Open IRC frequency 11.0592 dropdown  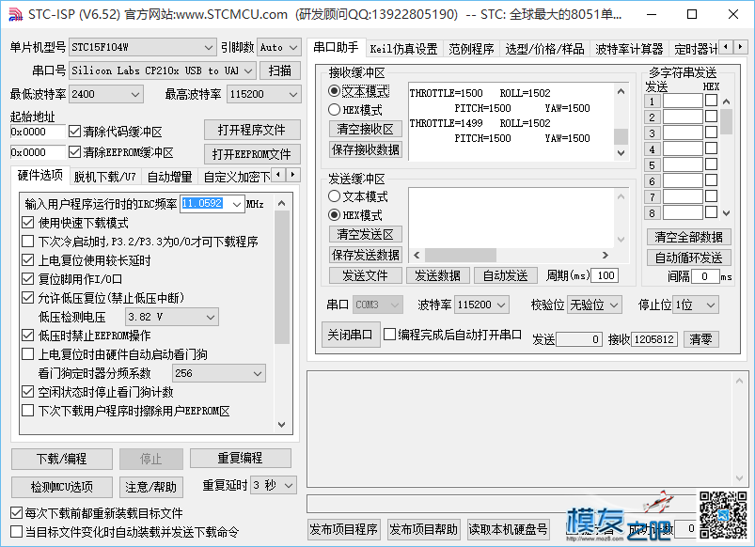coord(236,204)
